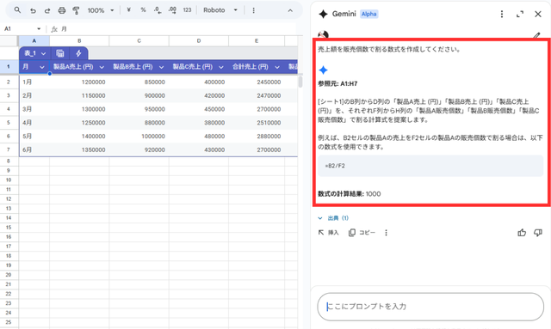The height and width of the screenshot is (329, 551).
Task: Select column B header
Action: pyautogui.click(x=79, y=40)
